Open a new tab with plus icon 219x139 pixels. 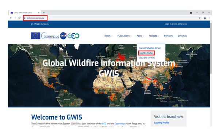coord(44,13)
